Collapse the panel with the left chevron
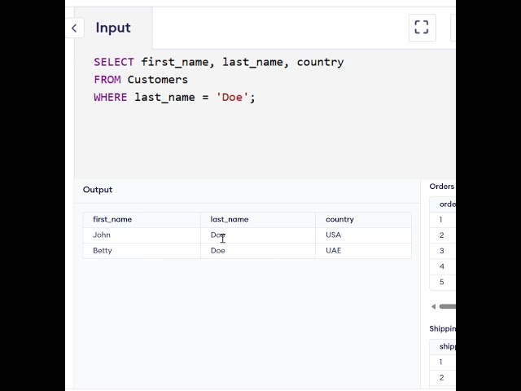 pyautogui.click(x=74, y=29)
